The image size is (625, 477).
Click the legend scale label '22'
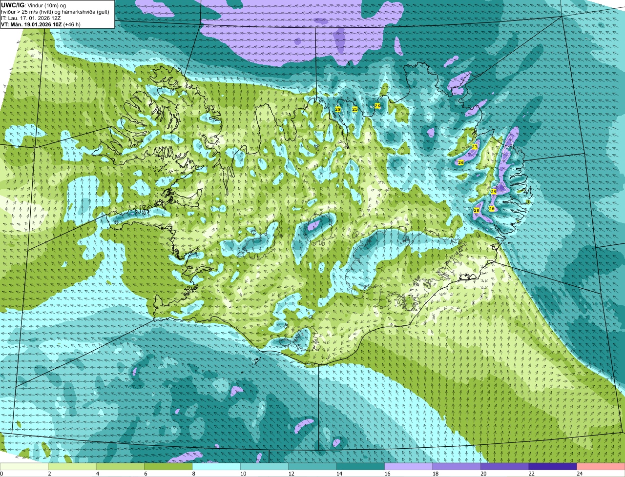point(531,474)
